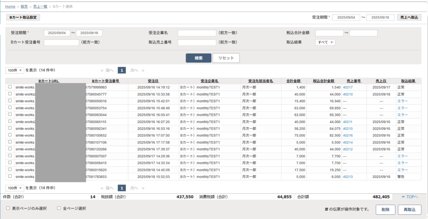The height and width of the screenshot is (219, 428).
Task: Click the 売上へ取込 button
Action: click(409, 18)
